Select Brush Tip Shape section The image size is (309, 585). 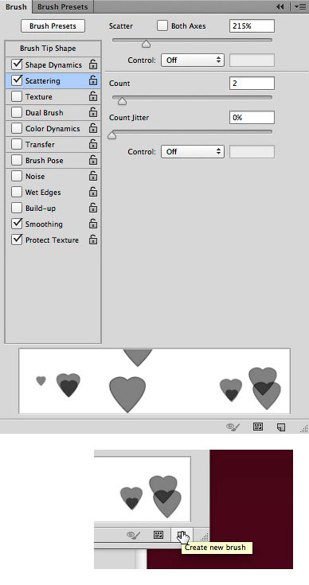[x=53, y=49]
